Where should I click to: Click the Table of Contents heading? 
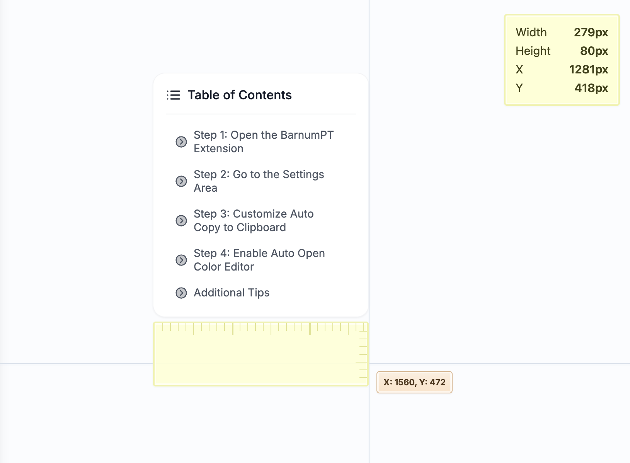[240, 95]
